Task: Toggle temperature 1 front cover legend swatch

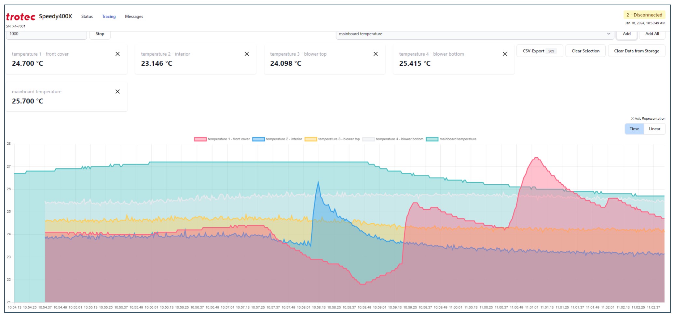Action: pyautogui.click(x=200, y=139)
